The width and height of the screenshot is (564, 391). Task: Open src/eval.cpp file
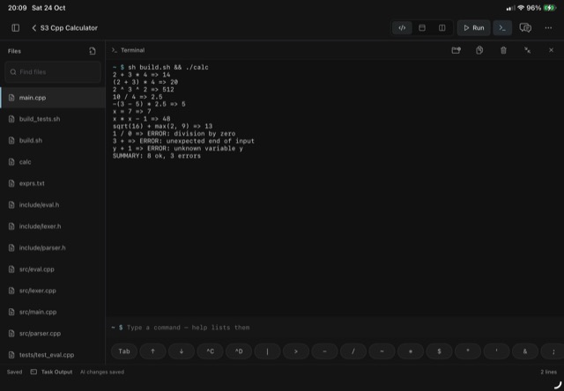(x=53, y=269)
